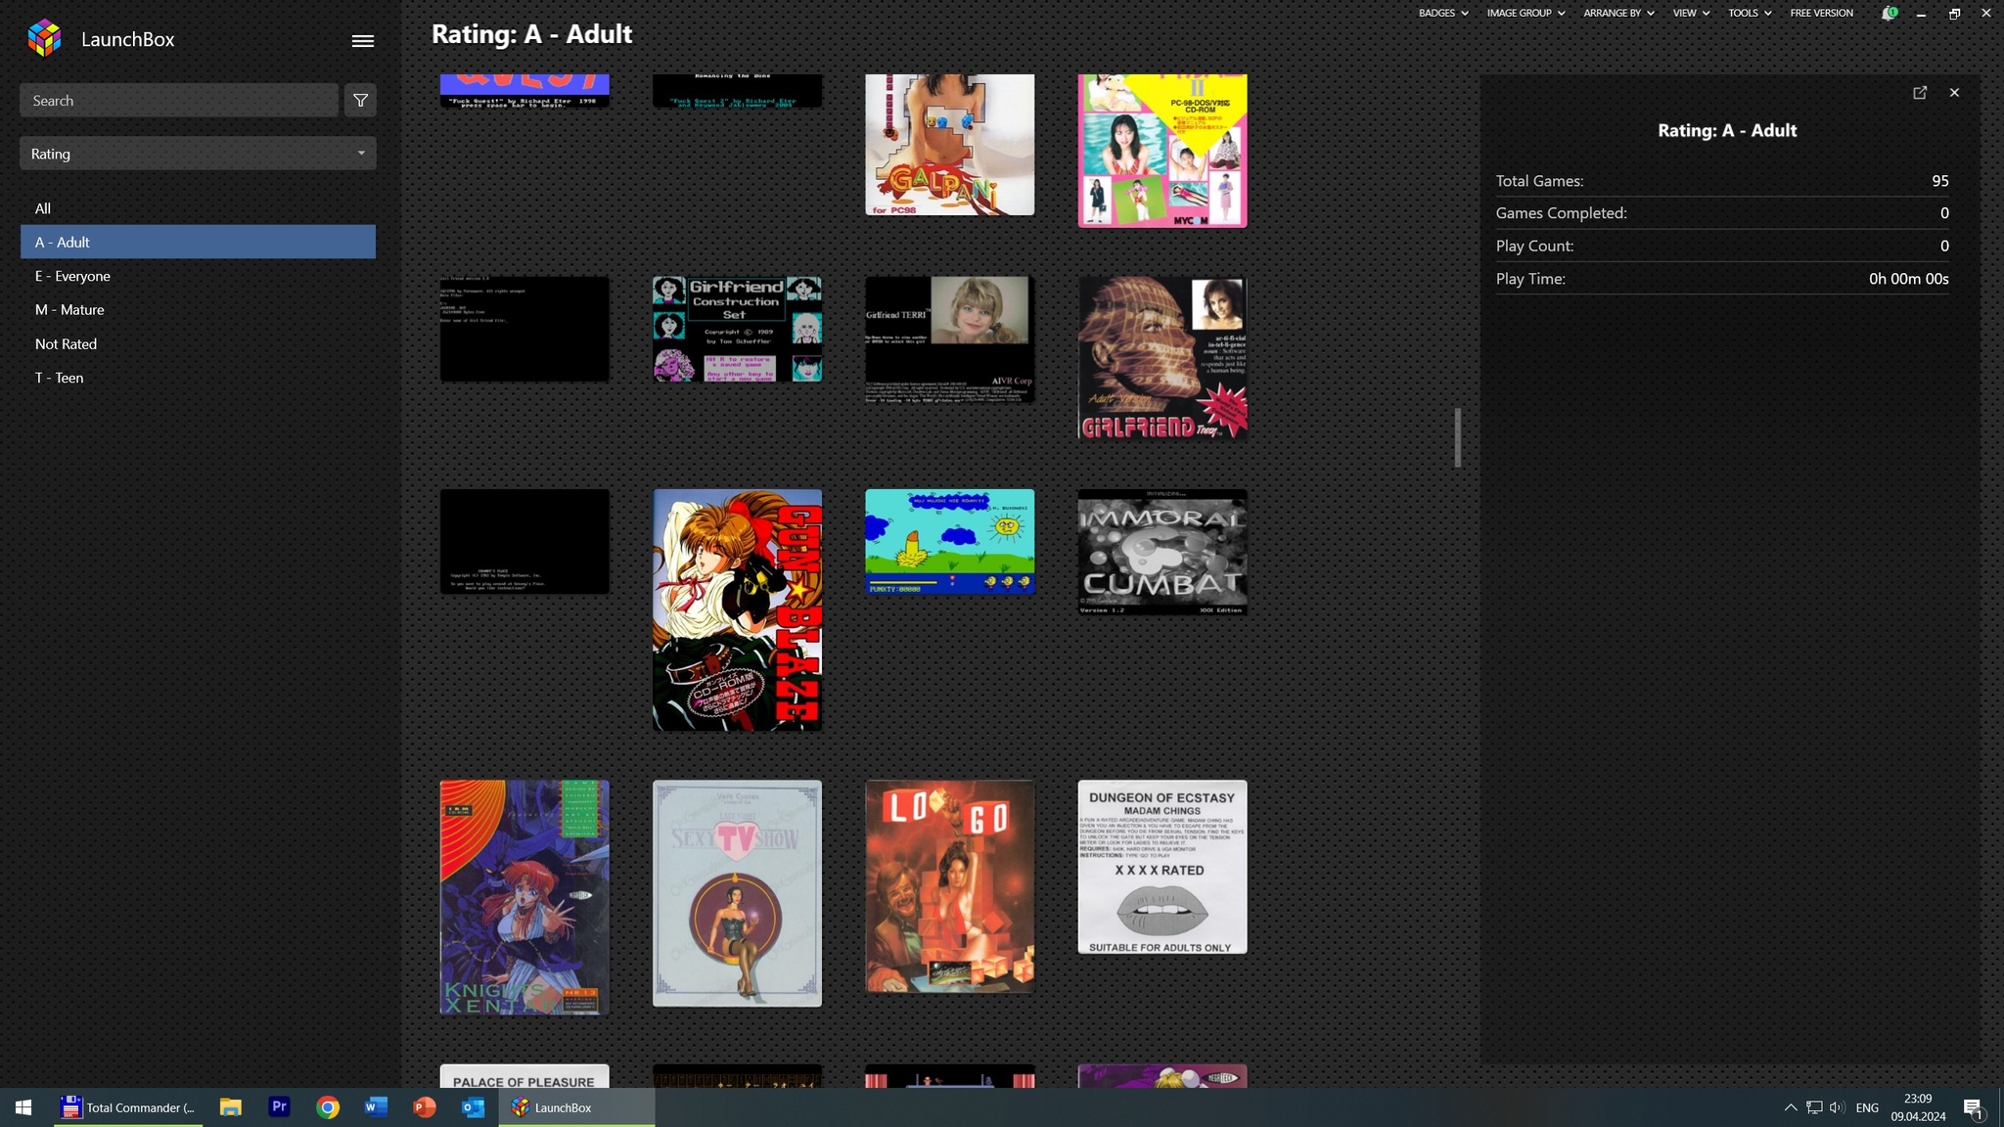This screenshot has height=1127, width=2004.
Task: Expand the Badges dropdown menu
Action: point(1442,14)
